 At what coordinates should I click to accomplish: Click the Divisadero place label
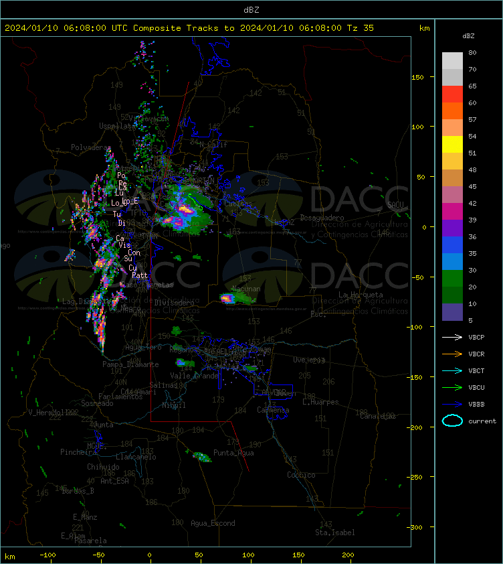(x=175, y=303)
